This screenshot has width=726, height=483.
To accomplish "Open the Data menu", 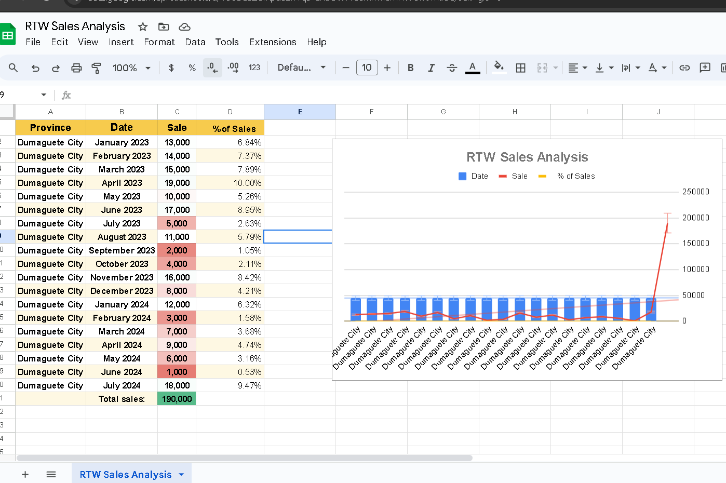I will (x=195, y=42).
